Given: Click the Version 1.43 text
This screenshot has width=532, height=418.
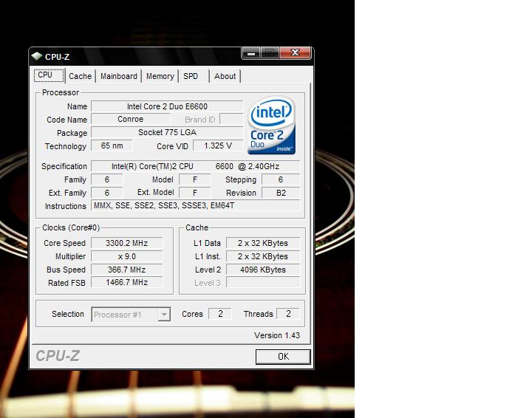Looking at the screenshot, I should pos(277,335).
